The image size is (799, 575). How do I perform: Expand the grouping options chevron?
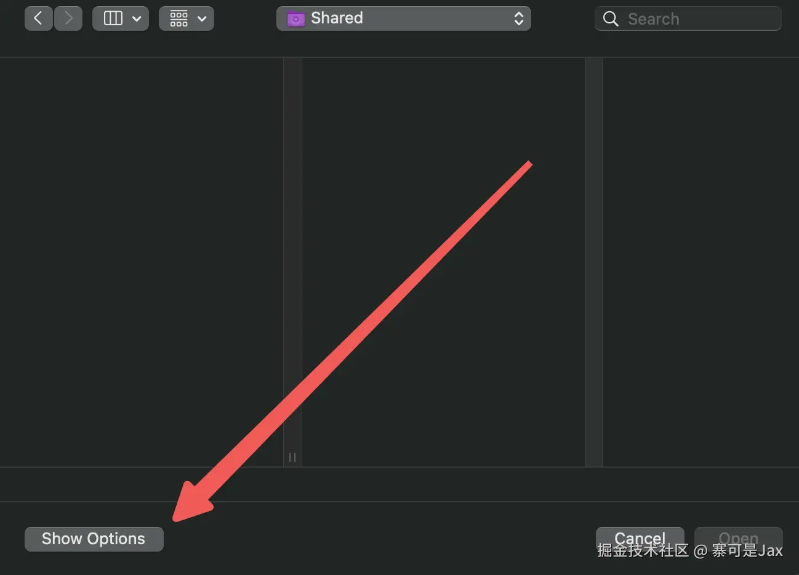[x=202, y=19]
